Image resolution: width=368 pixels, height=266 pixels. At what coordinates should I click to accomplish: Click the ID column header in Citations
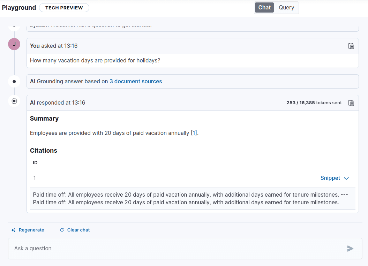tap(35, 163)
